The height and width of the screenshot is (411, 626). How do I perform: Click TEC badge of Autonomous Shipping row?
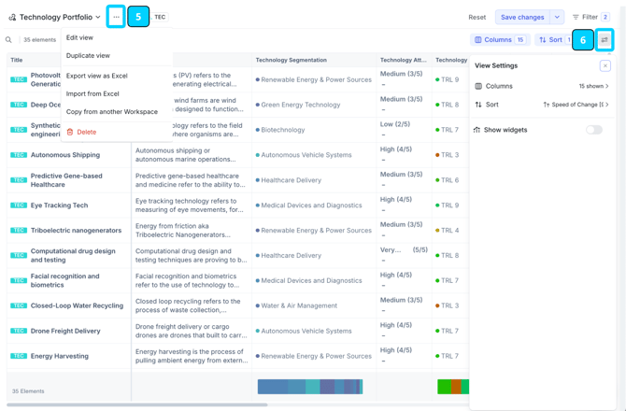click(19, 155)
